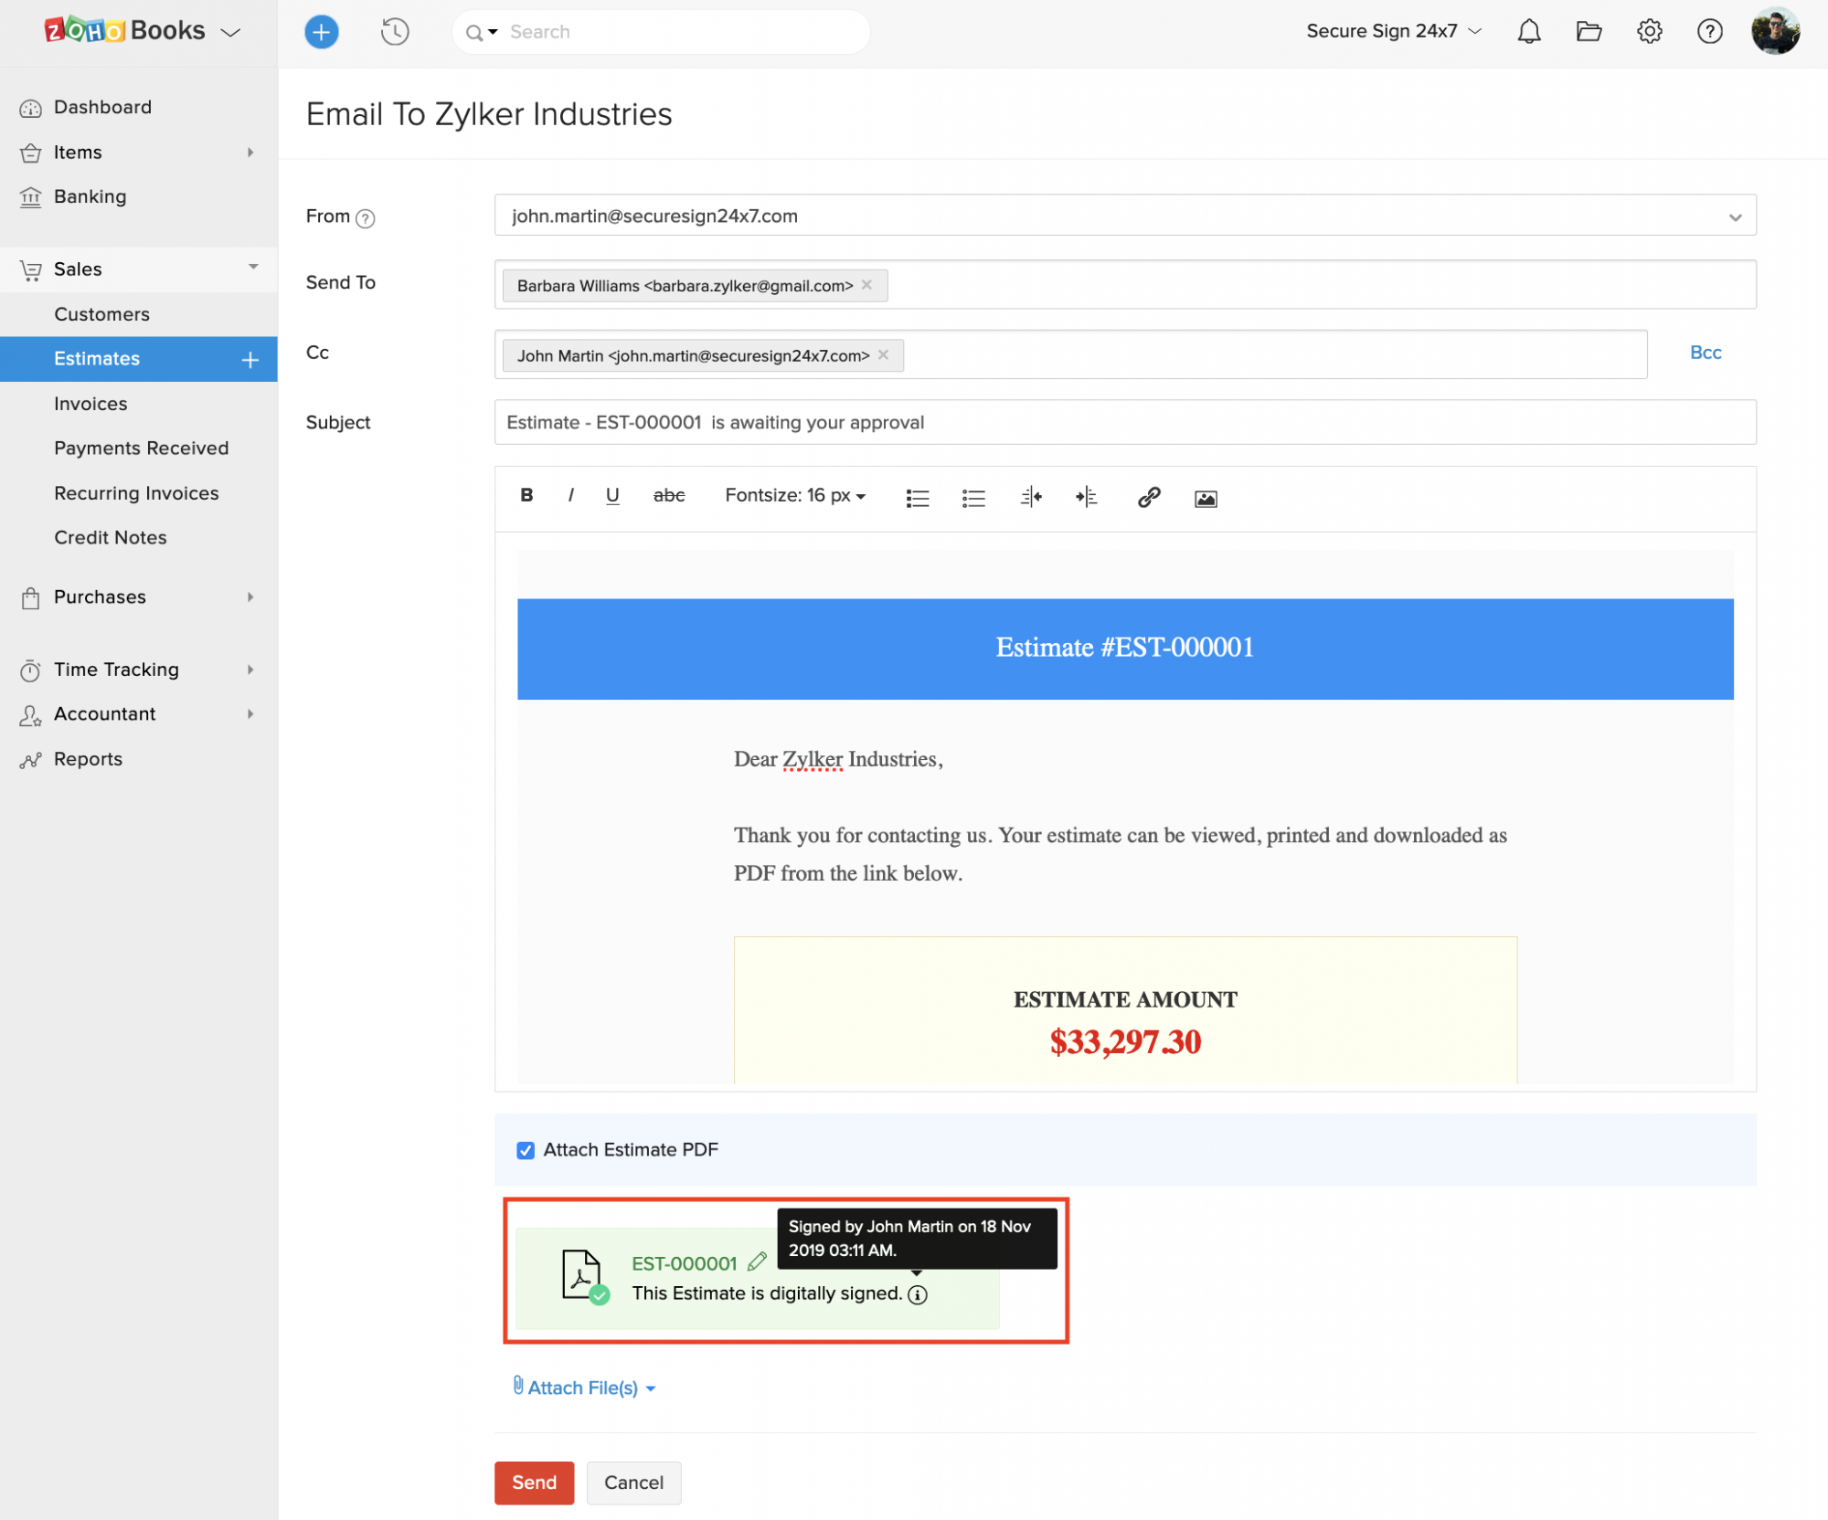Click the unordered list icon
The height and width of the screenshot is (1520, 1828).
(973, 498)
